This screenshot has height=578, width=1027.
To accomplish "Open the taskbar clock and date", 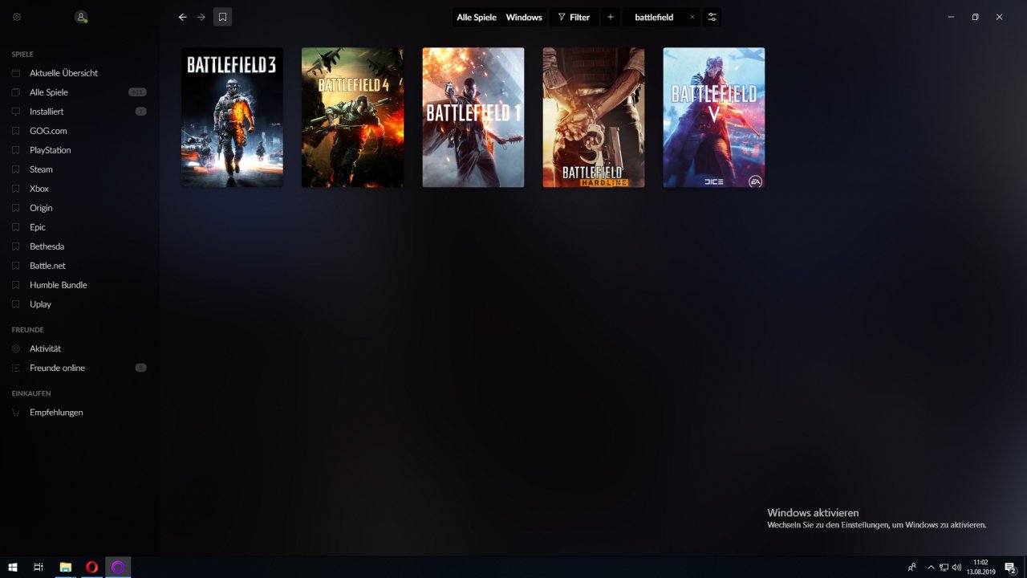I will [980, 567].
